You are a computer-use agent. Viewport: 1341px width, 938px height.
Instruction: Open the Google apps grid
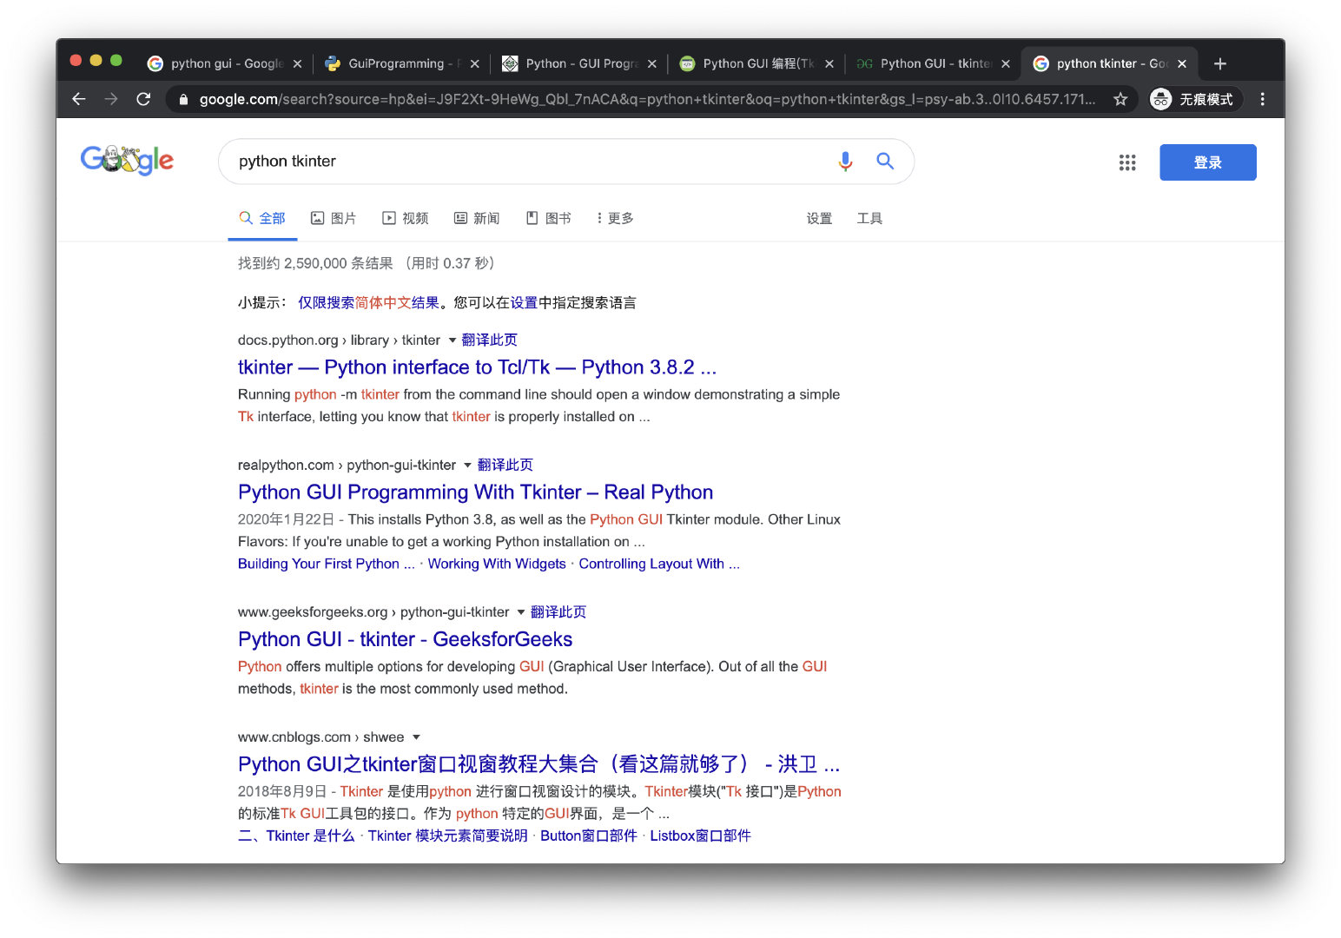[1127, 162]
